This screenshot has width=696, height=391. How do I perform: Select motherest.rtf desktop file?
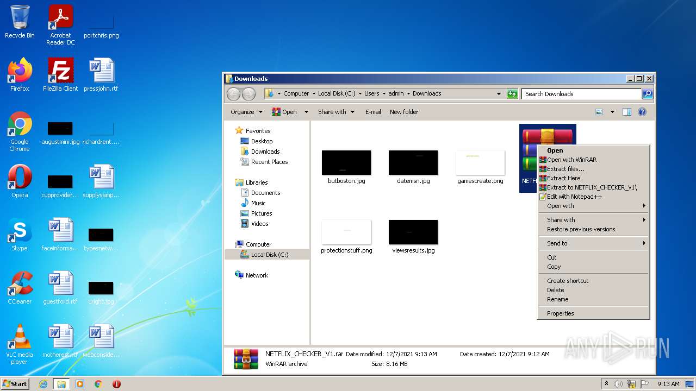tap(60, 340)
